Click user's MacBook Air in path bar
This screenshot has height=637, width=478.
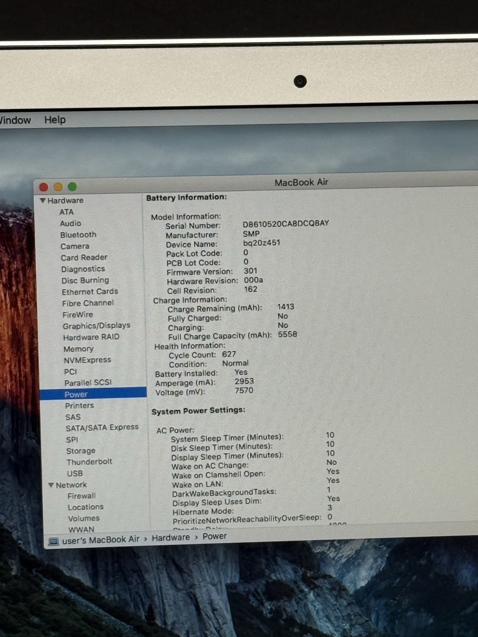[101, 540]
